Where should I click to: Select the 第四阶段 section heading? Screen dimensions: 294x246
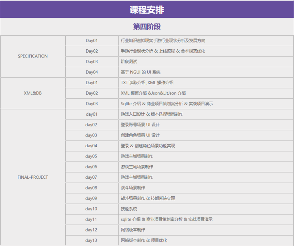point(147,27)
